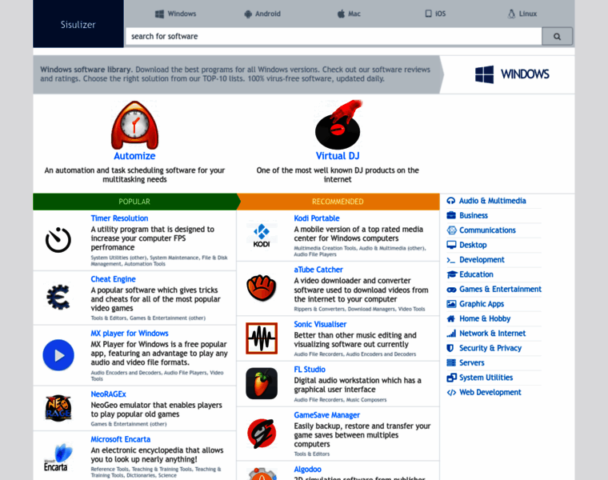The width and height of the screenshot is (608, 480).
Task: Click the Virtual DJ vinyl record icon
Action: (338, 125)
